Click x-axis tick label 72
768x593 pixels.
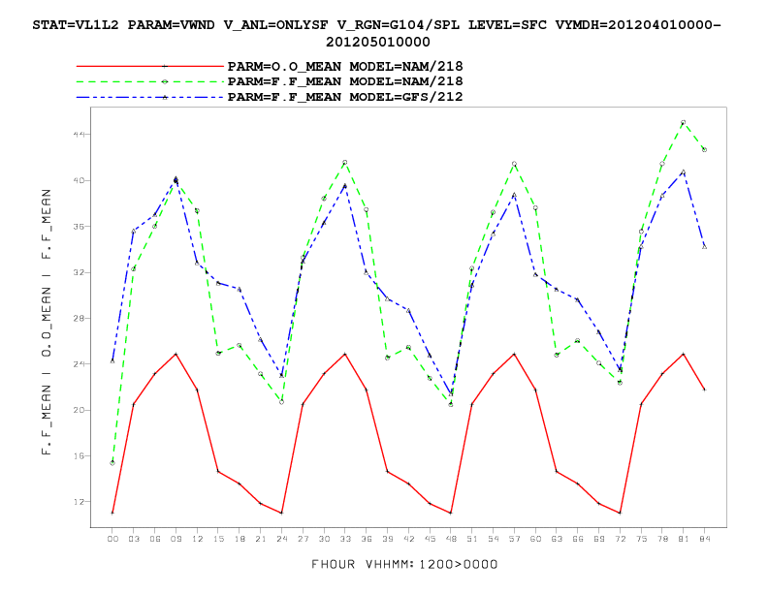click(620, 539)
